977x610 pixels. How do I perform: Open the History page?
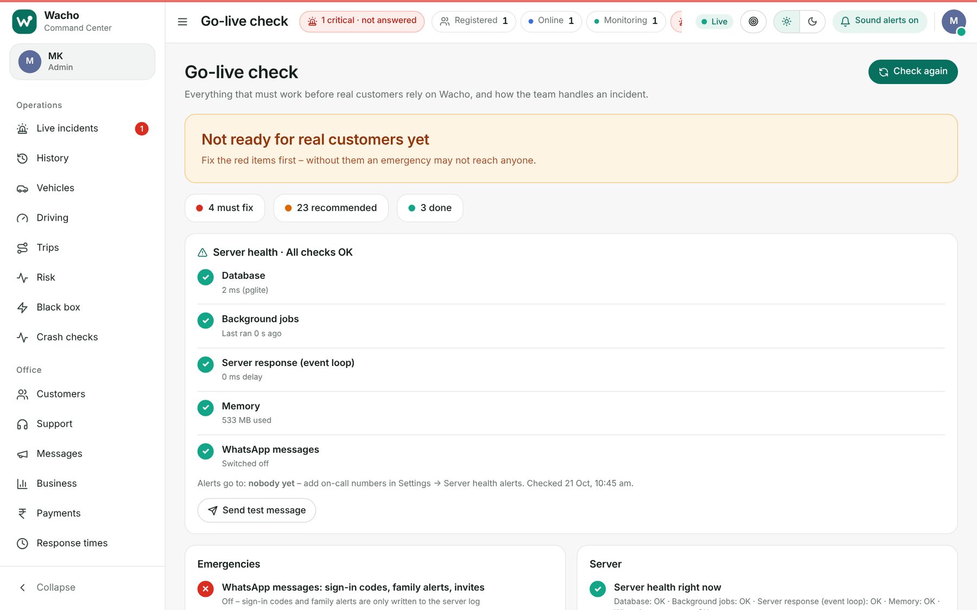pyautogui.click(x=82, y=158)
